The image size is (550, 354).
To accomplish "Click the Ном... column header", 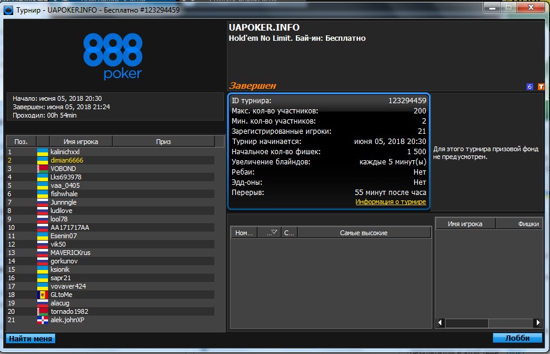I will [244, 233].
